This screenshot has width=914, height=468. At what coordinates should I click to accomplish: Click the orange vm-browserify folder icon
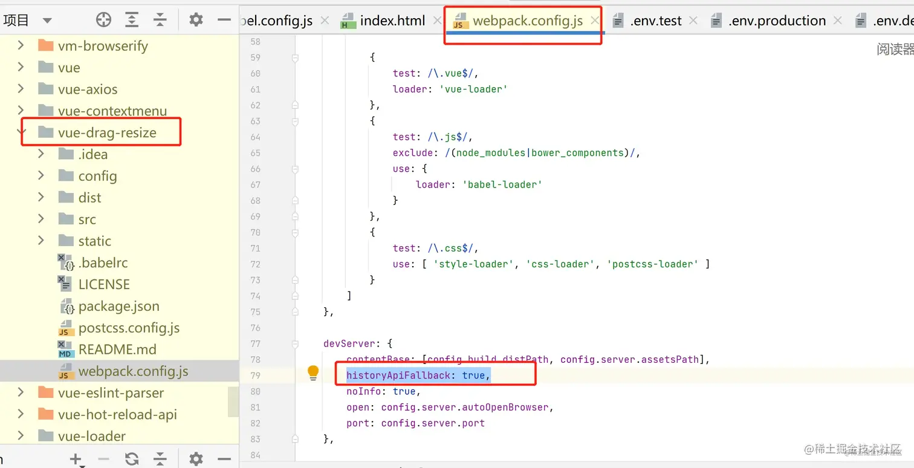pyautogui.click(x=46, y=45)
